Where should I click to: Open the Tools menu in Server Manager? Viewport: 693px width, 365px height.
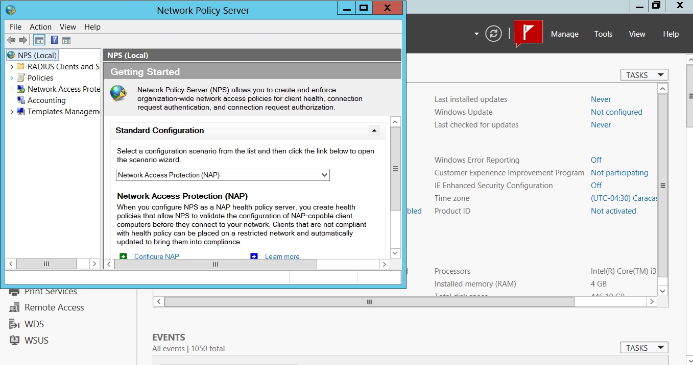point(603,34)
